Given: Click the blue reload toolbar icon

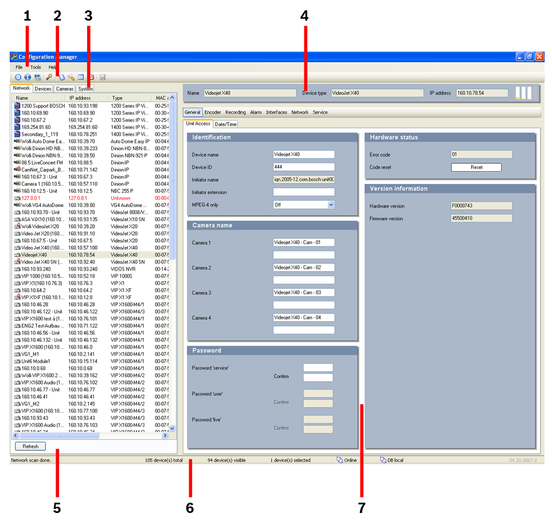Looking at the screenshot, I should coord(18,77).
